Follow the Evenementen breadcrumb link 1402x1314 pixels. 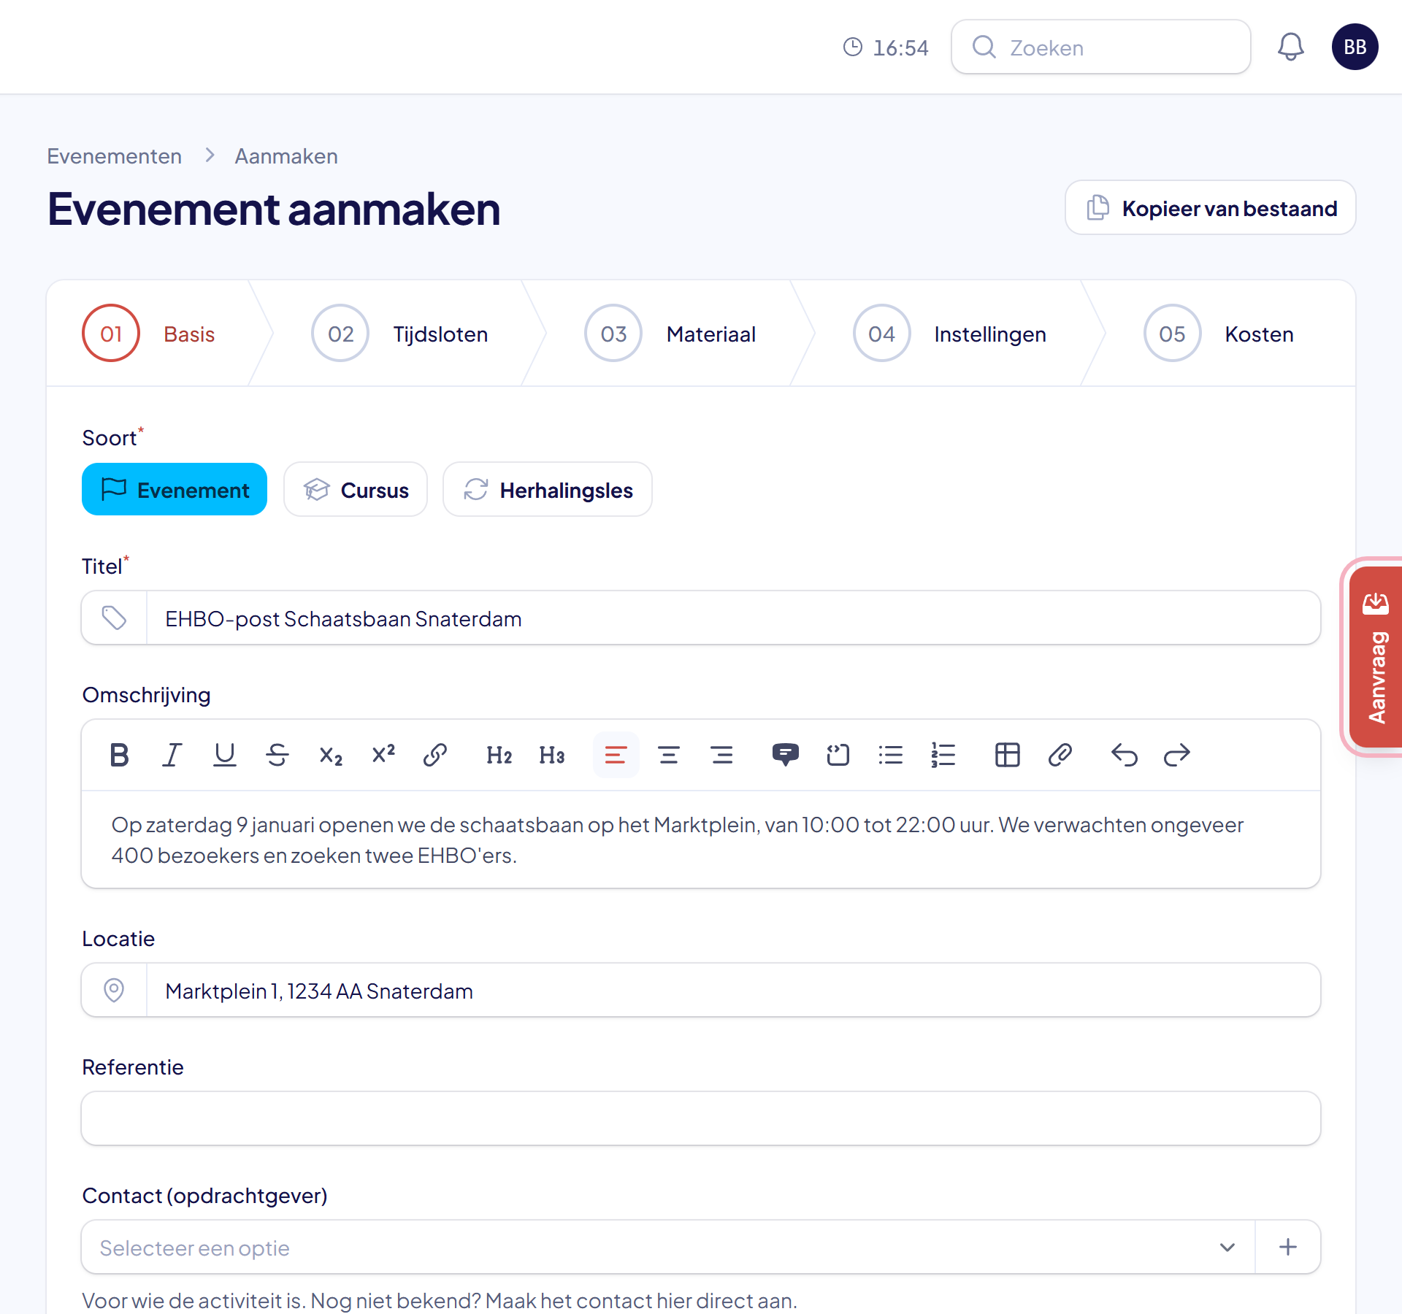[115, 156]
